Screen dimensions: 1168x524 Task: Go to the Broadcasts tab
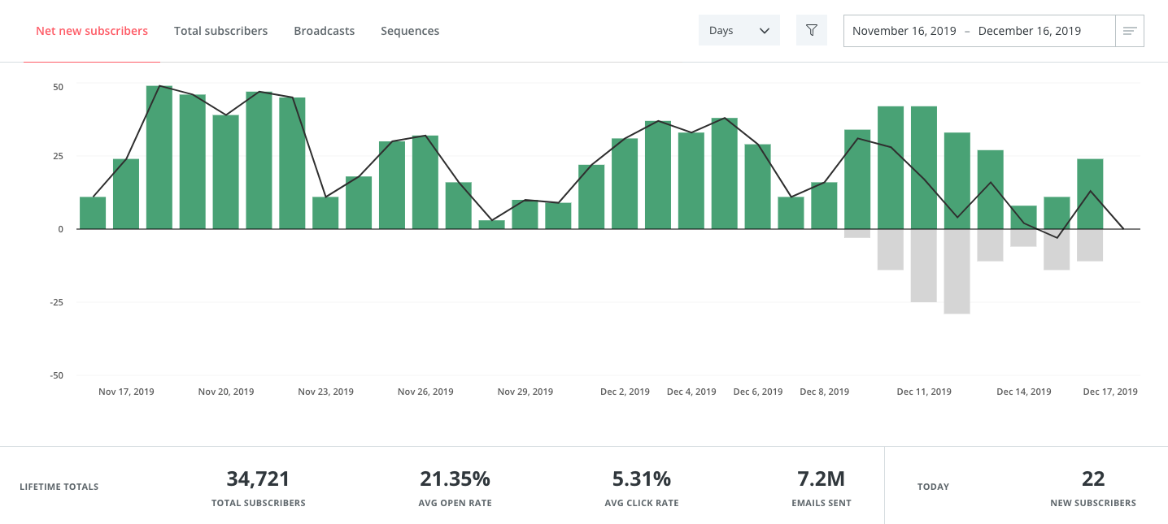(325, 31)
